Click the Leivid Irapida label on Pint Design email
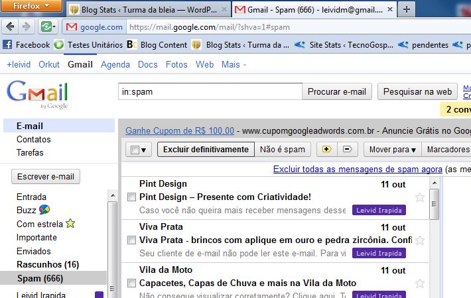 379,210
